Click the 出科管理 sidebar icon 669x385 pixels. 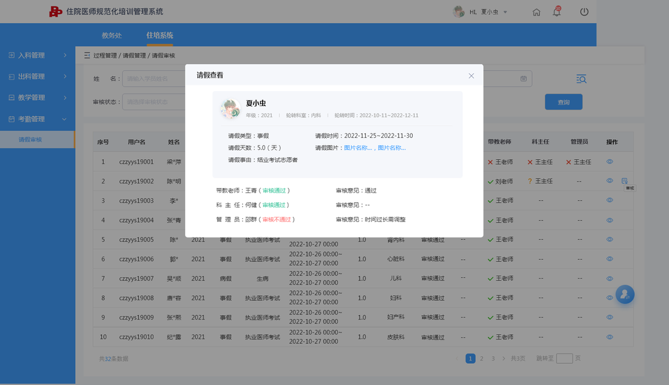(12, 76)
